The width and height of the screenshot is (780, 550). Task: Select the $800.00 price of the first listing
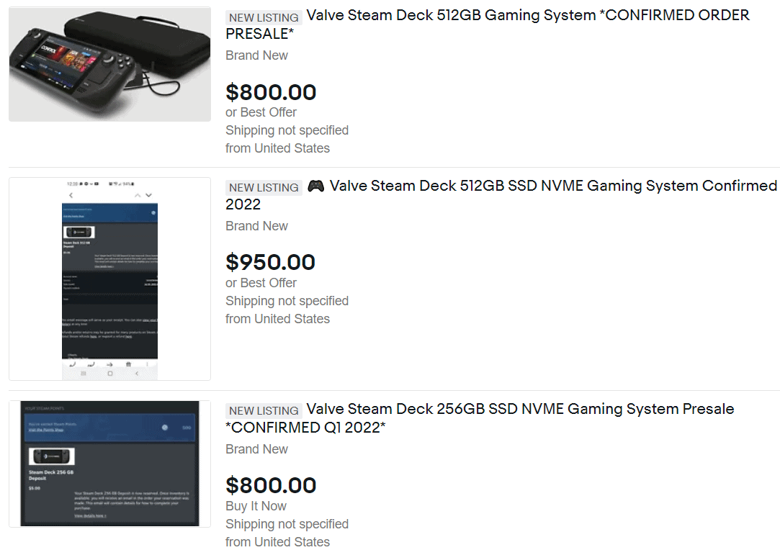[x=271, y=92]
